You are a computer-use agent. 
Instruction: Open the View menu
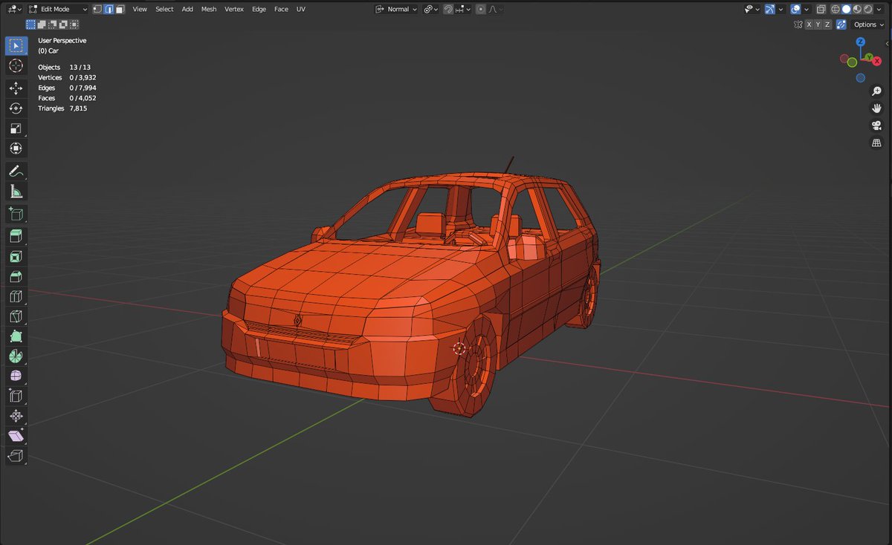[x=140, y=9]
